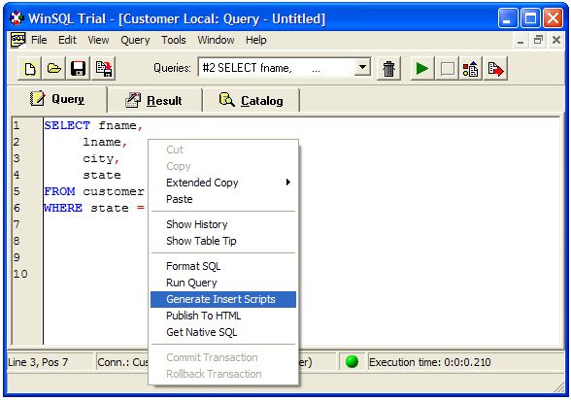
Task: Choose Format SQL from context menu
Action: 223,266
